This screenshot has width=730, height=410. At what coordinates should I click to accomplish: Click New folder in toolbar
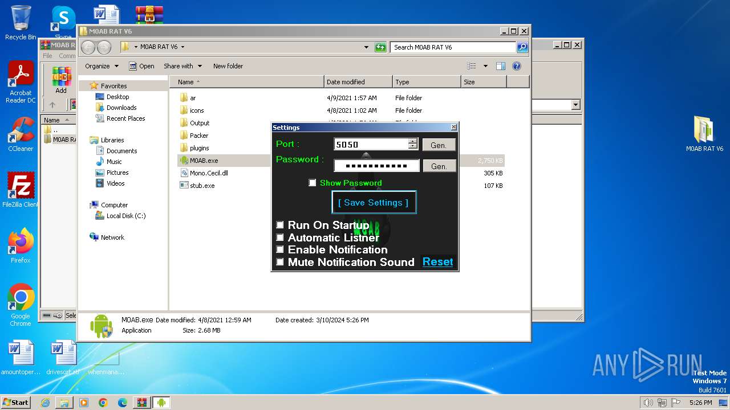228,66
